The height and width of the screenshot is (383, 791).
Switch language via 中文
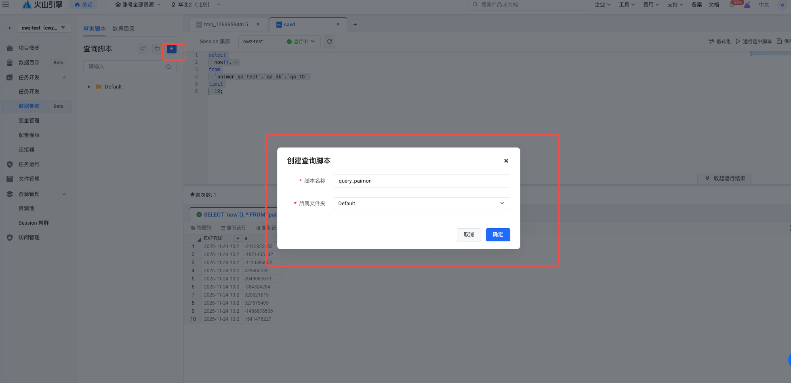click(x=764, y=4)
